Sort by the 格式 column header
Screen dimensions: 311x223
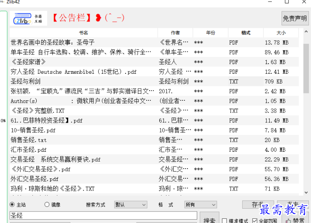(246, 33)
